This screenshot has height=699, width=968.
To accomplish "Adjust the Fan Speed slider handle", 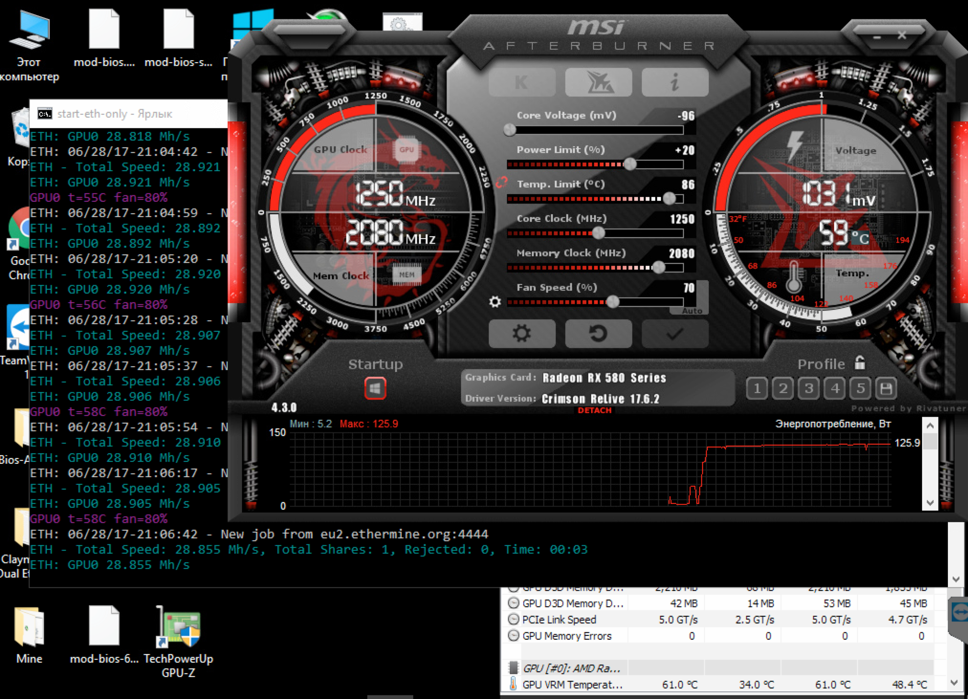I will (613, 302).
